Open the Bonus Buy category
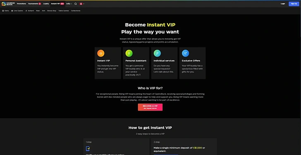 point(52,11)
